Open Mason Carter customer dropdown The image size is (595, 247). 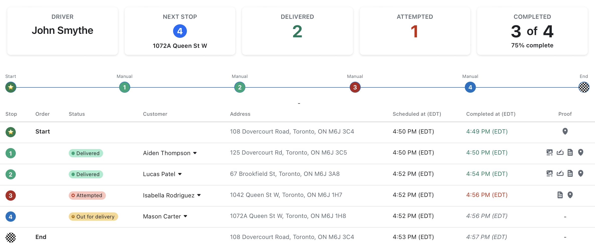click(x=185, y=216)
